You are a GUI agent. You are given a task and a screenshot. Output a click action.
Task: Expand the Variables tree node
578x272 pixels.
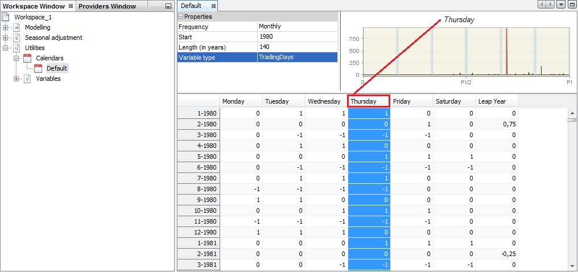point(16,79)
